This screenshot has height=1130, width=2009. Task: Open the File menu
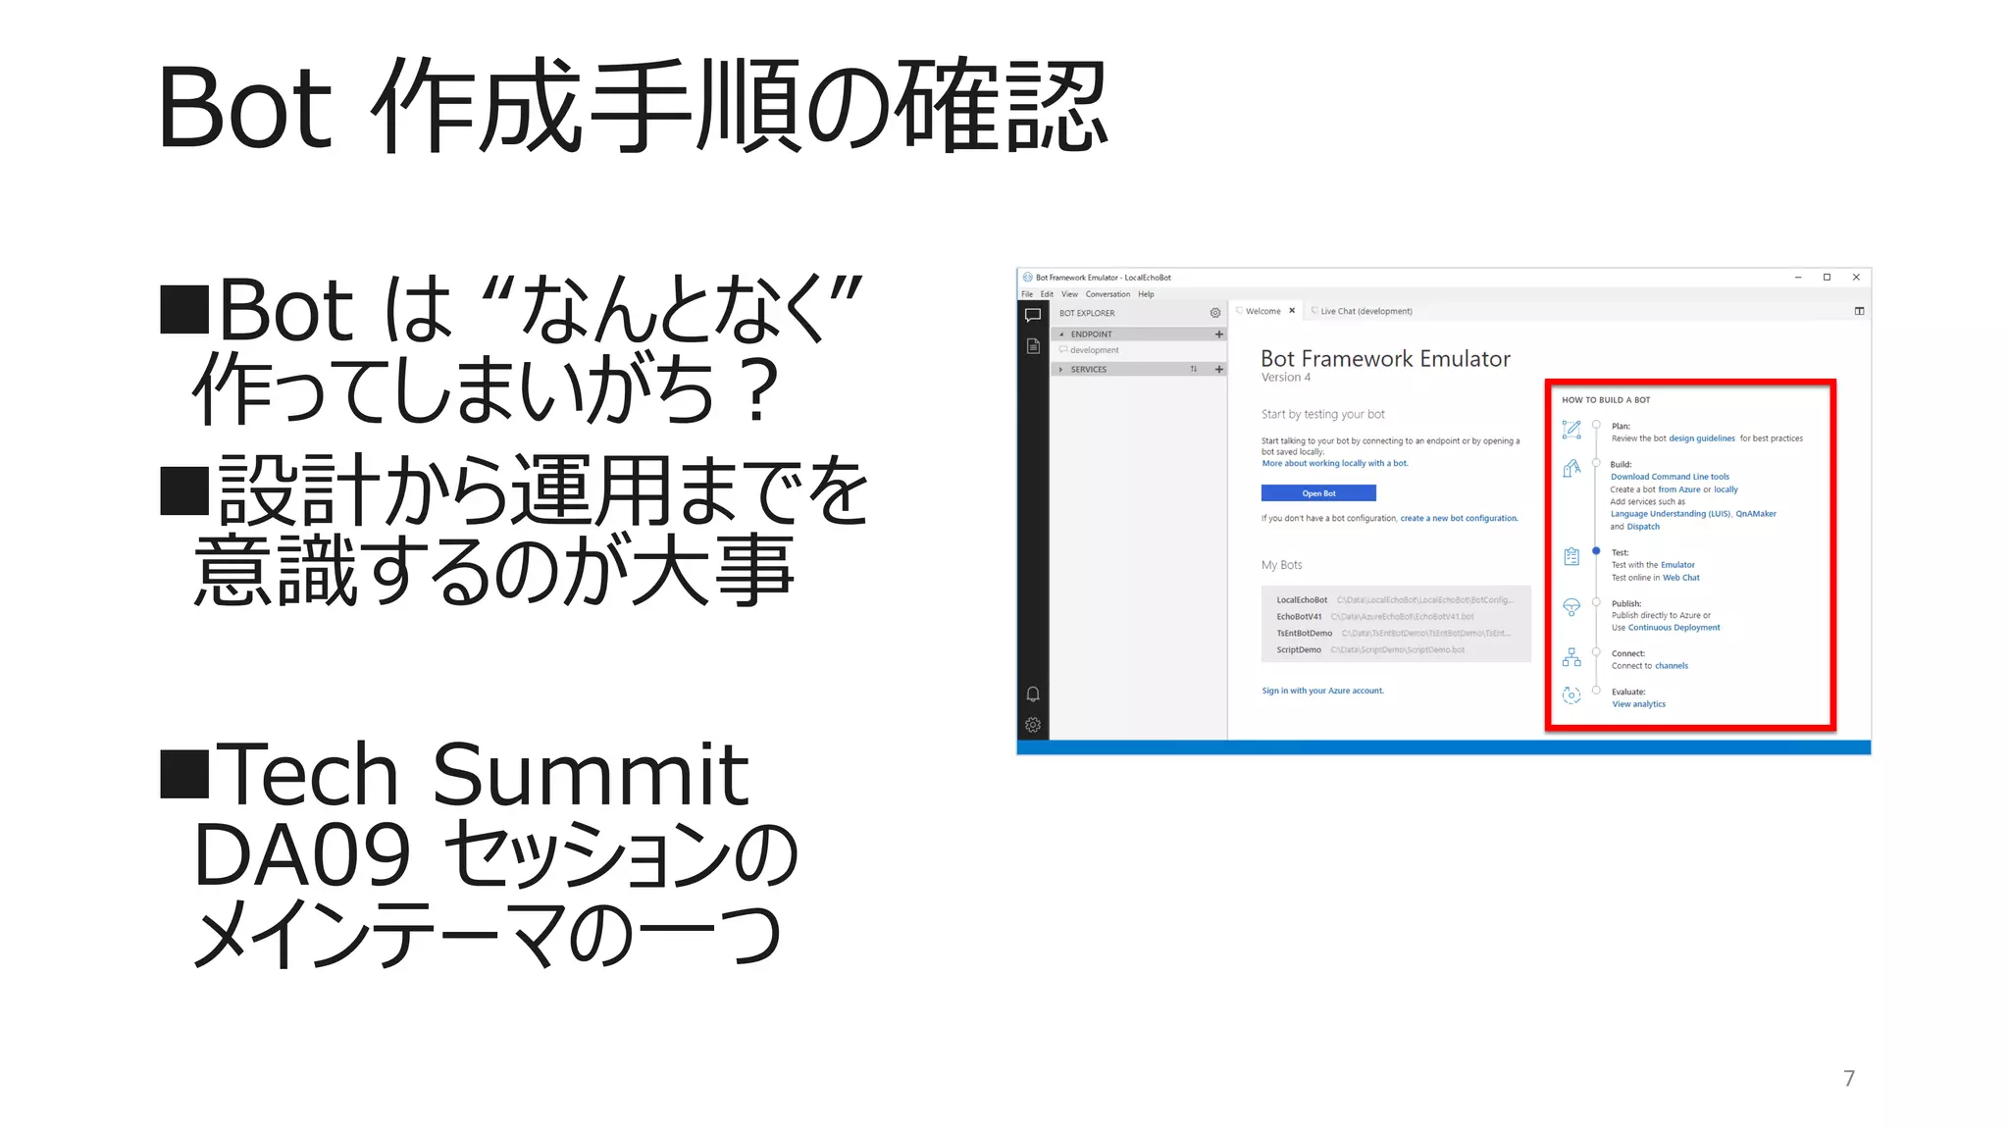point(1027,294)
